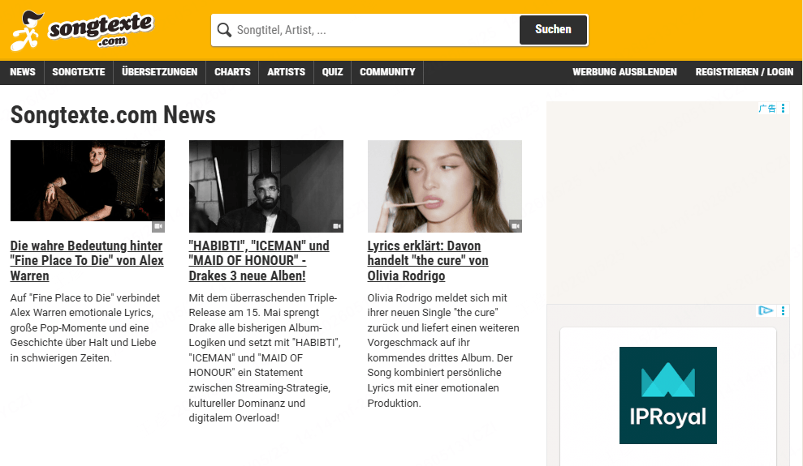Screen dimensions: 803x466
Task: Open the top ad options three-dot menu
Action: (783, 109)
